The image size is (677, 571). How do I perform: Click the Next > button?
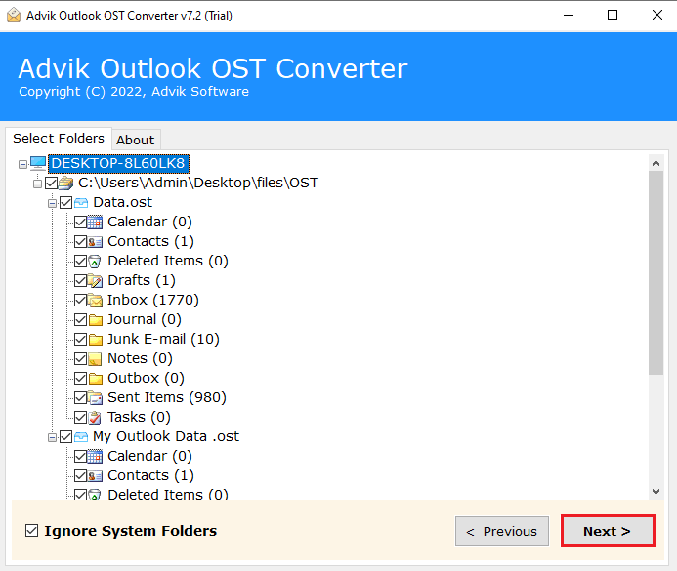608,531
